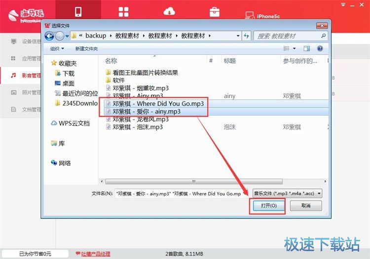
Task: Sort by 名称 column header
Action: click(111, 61)
